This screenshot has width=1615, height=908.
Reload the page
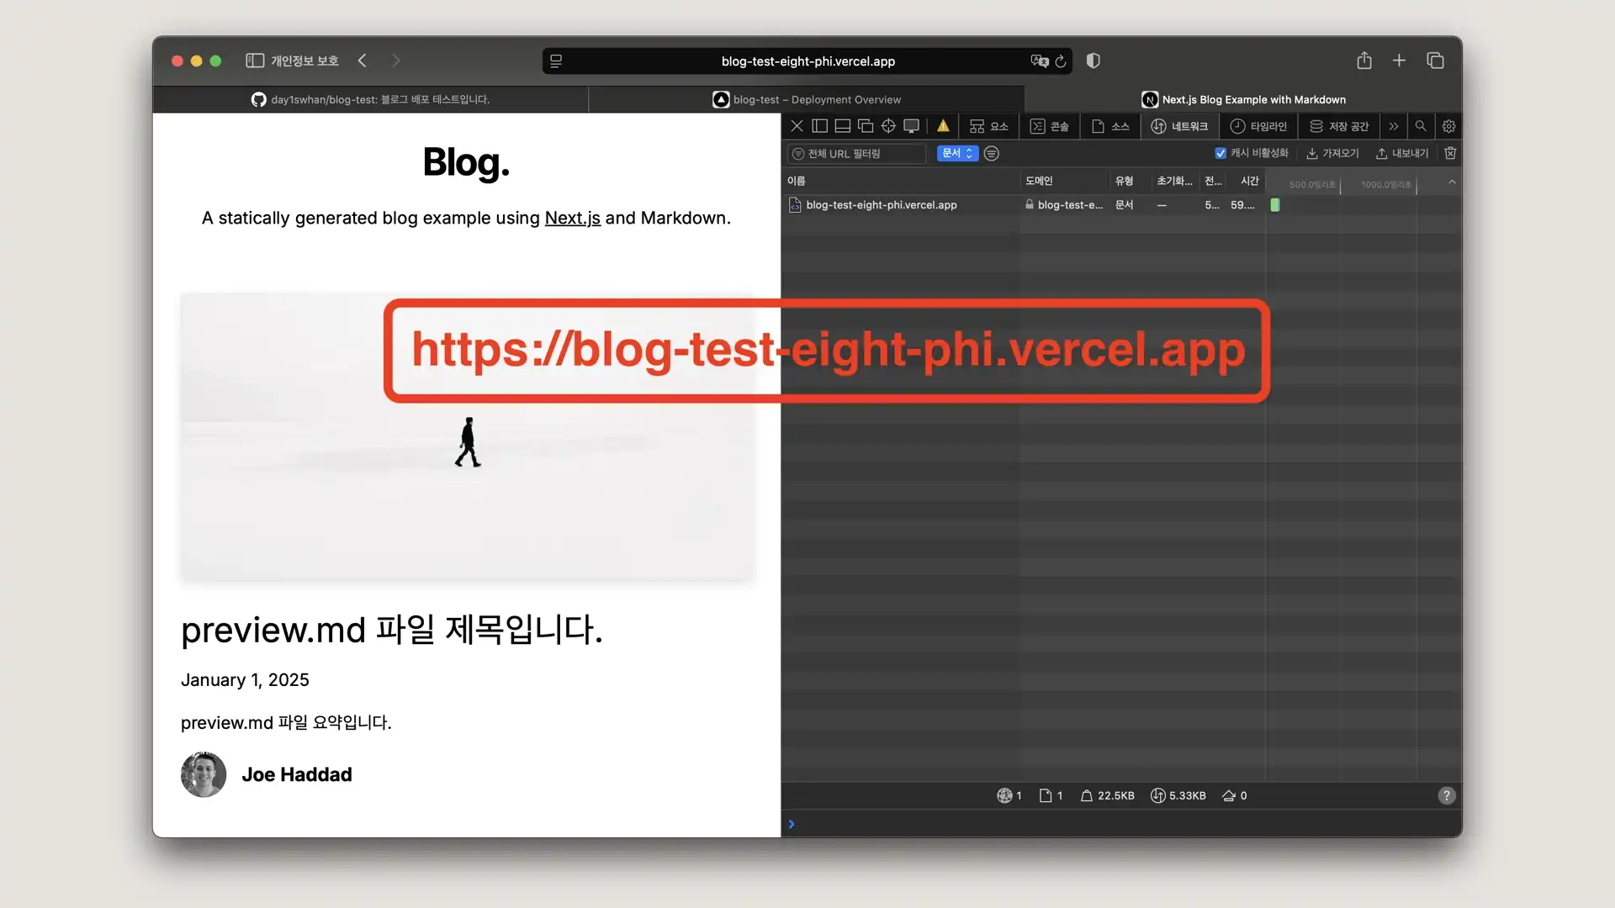pos(1061,61)
